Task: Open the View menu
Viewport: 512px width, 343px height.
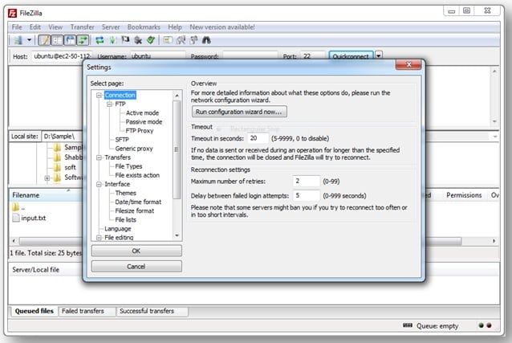Action: click(55, 27)
